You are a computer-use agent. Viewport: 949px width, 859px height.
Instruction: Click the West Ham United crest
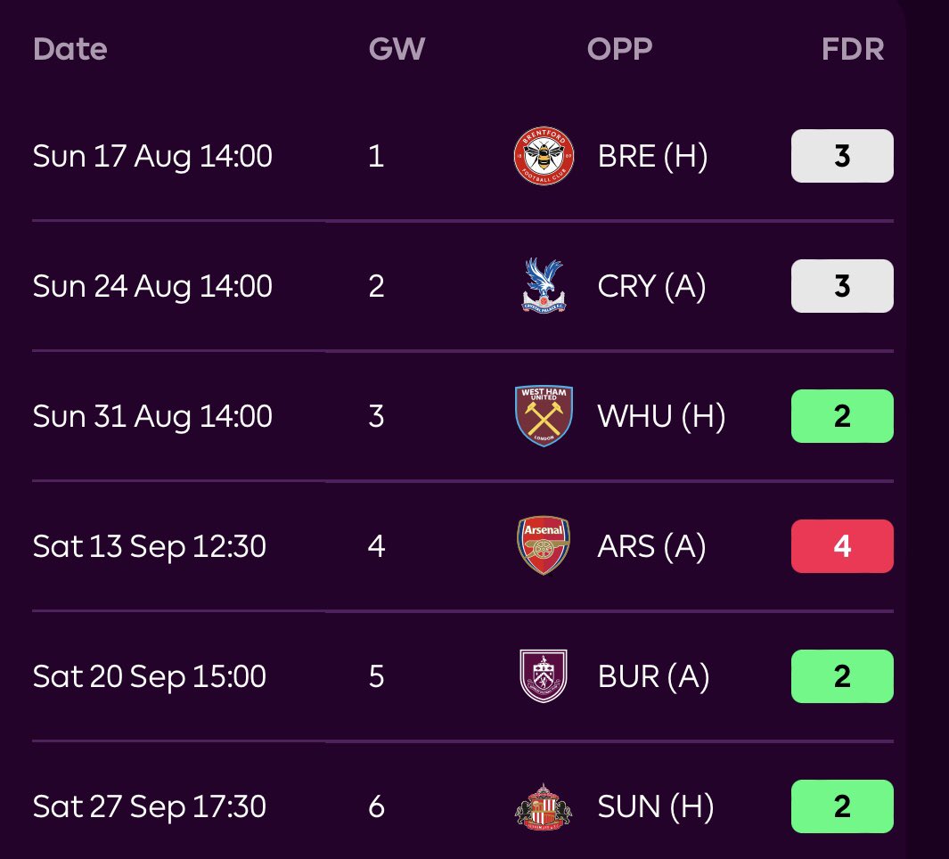click(544, 416)
